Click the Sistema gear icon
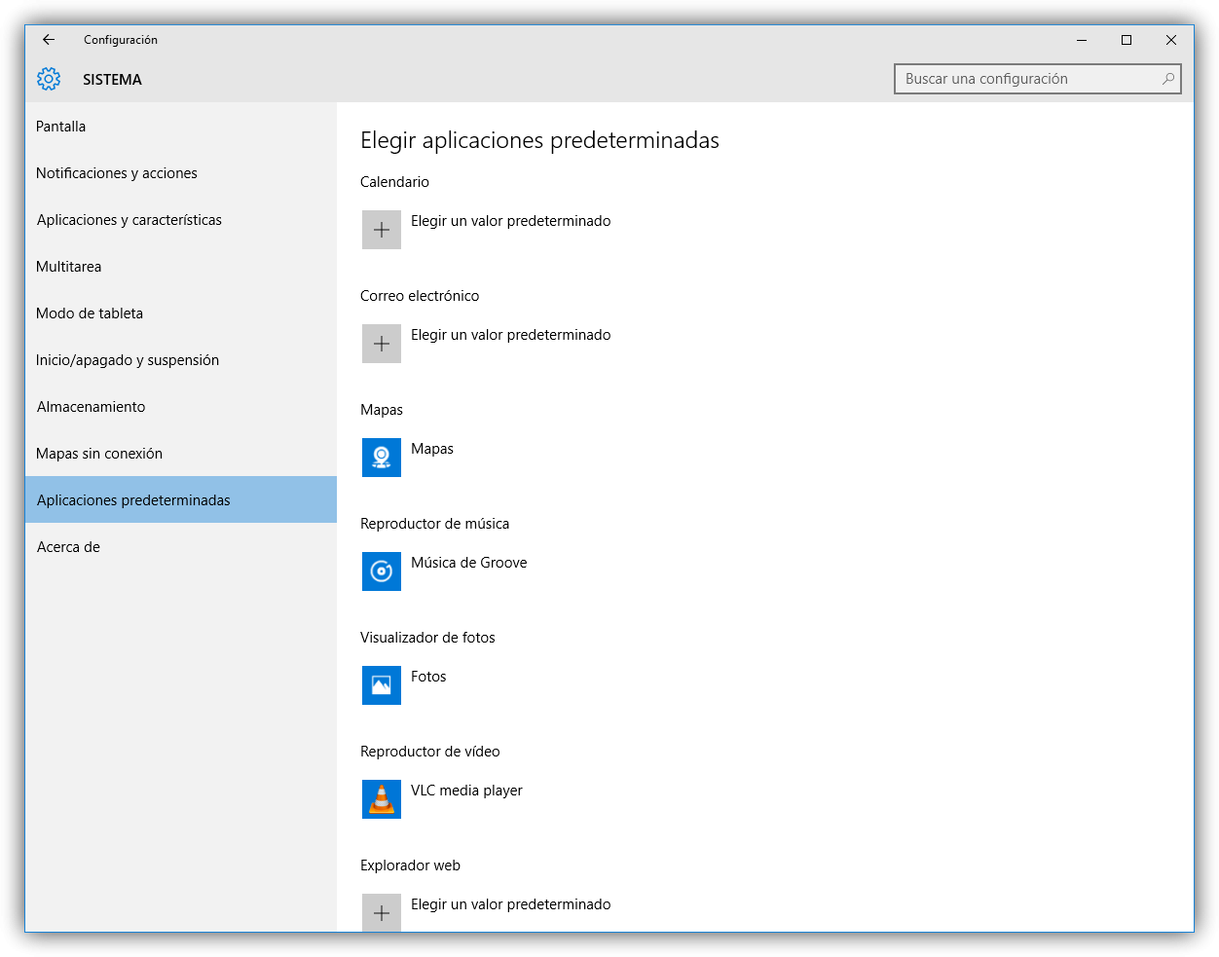1219x957 pixels. click(49, 79)
